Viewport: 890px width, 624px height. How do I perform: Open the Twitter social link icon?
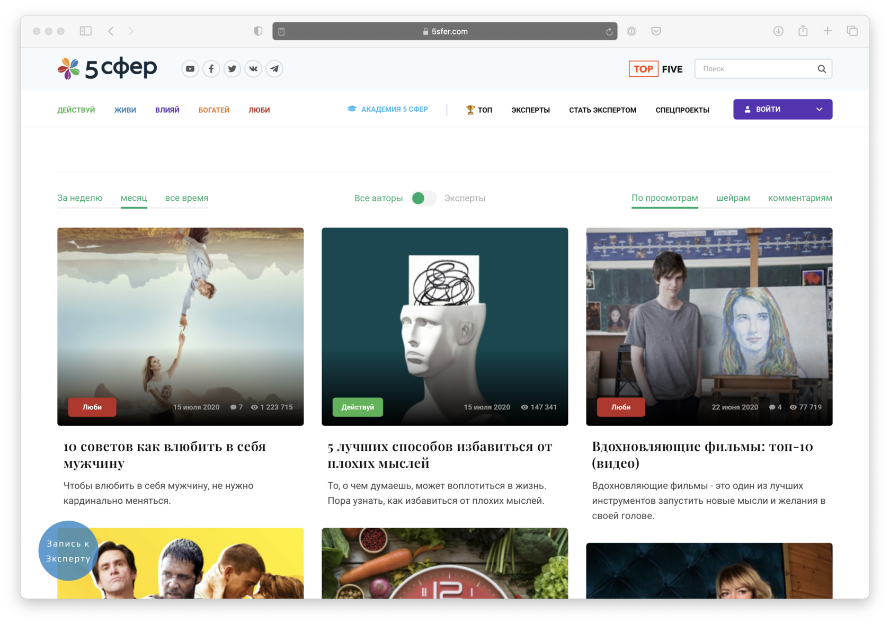coord(232,69)
